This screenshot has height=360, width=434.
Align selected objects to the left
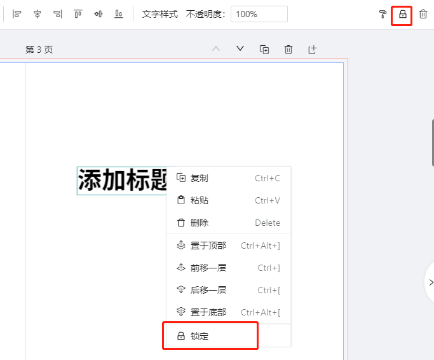(x=17, y=14)
